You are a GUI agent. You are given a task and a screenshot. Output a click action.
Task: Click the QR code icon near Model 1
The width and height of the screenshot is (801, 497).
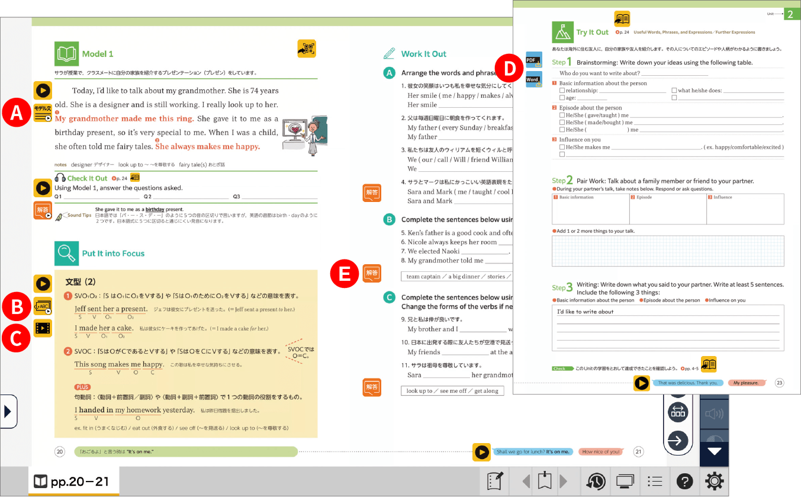(306, 49)
